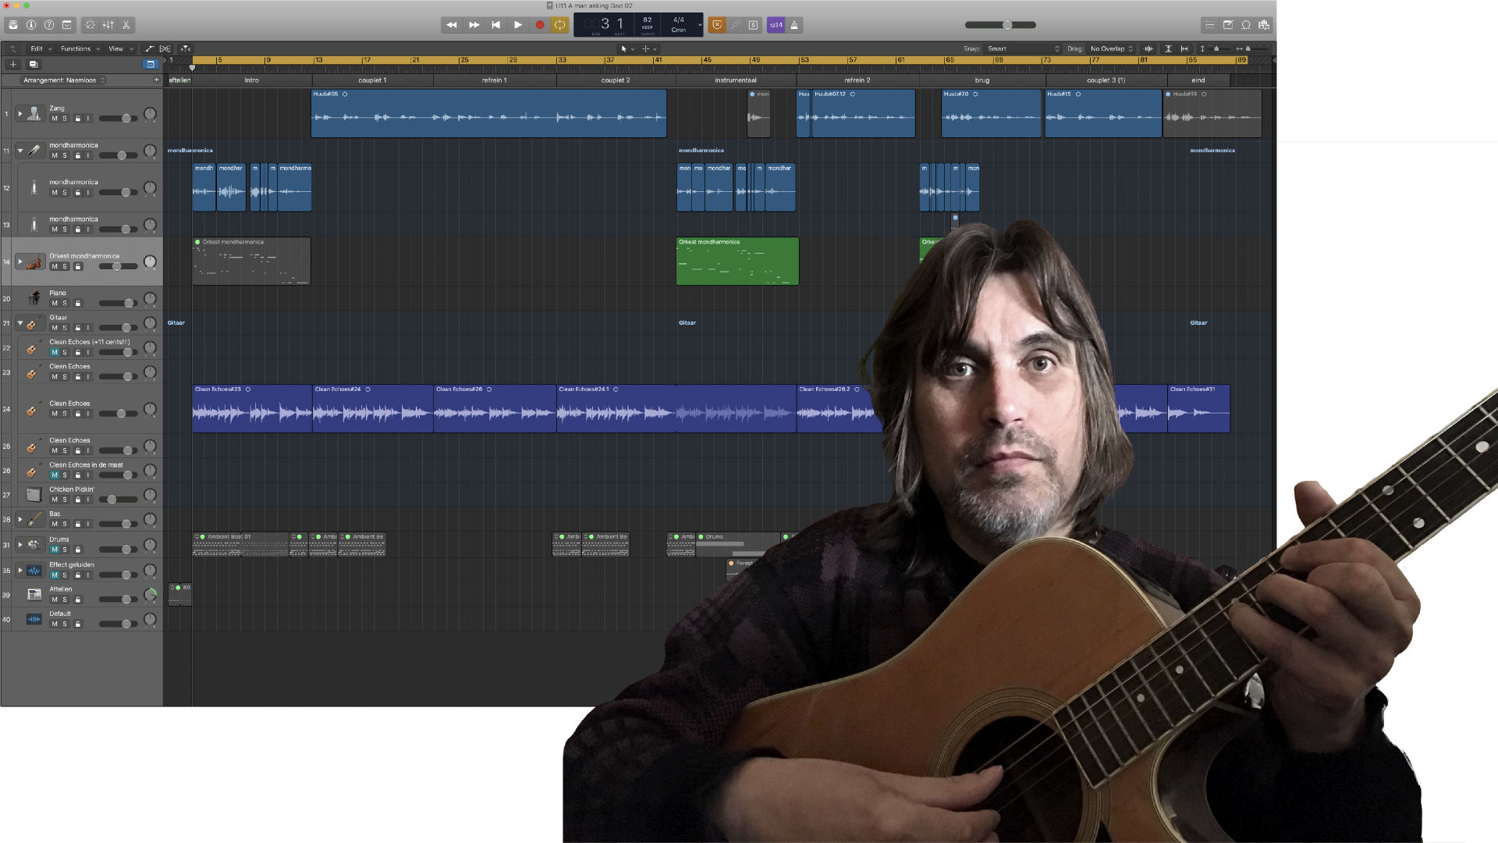
Task: Open the Editors with the scissors icon
Action: (x=126, y=25)
